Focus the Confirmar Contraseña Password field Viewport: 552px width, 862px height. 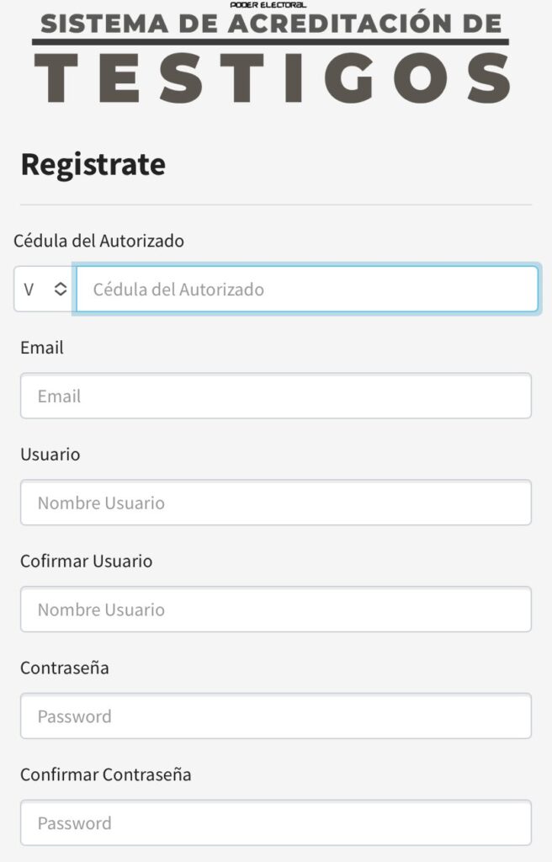[276, 822]
